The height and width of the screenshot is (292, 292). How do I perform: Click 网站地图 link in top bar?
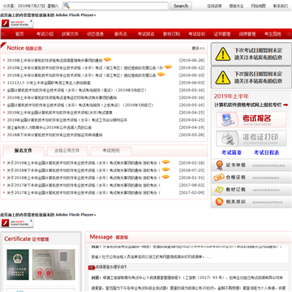tap(258, 6)
